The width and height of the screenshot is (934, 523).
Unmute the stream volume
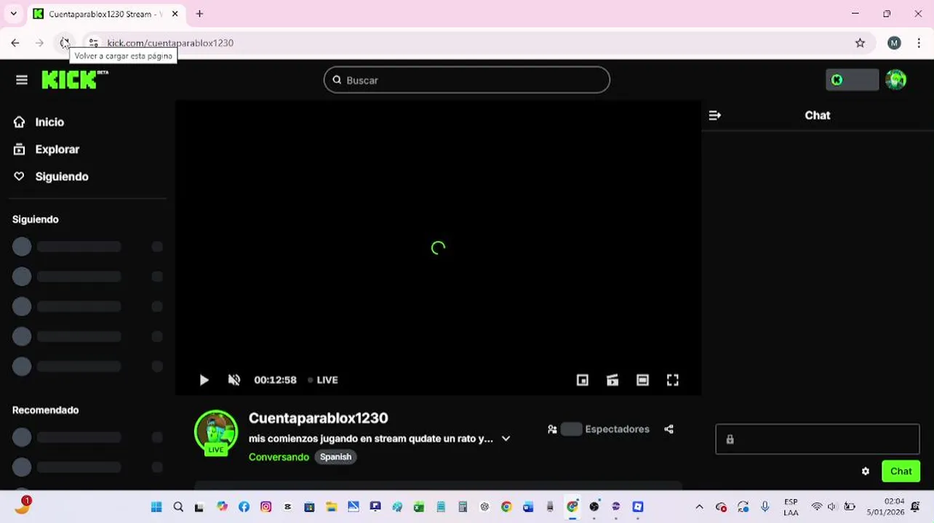234,380
